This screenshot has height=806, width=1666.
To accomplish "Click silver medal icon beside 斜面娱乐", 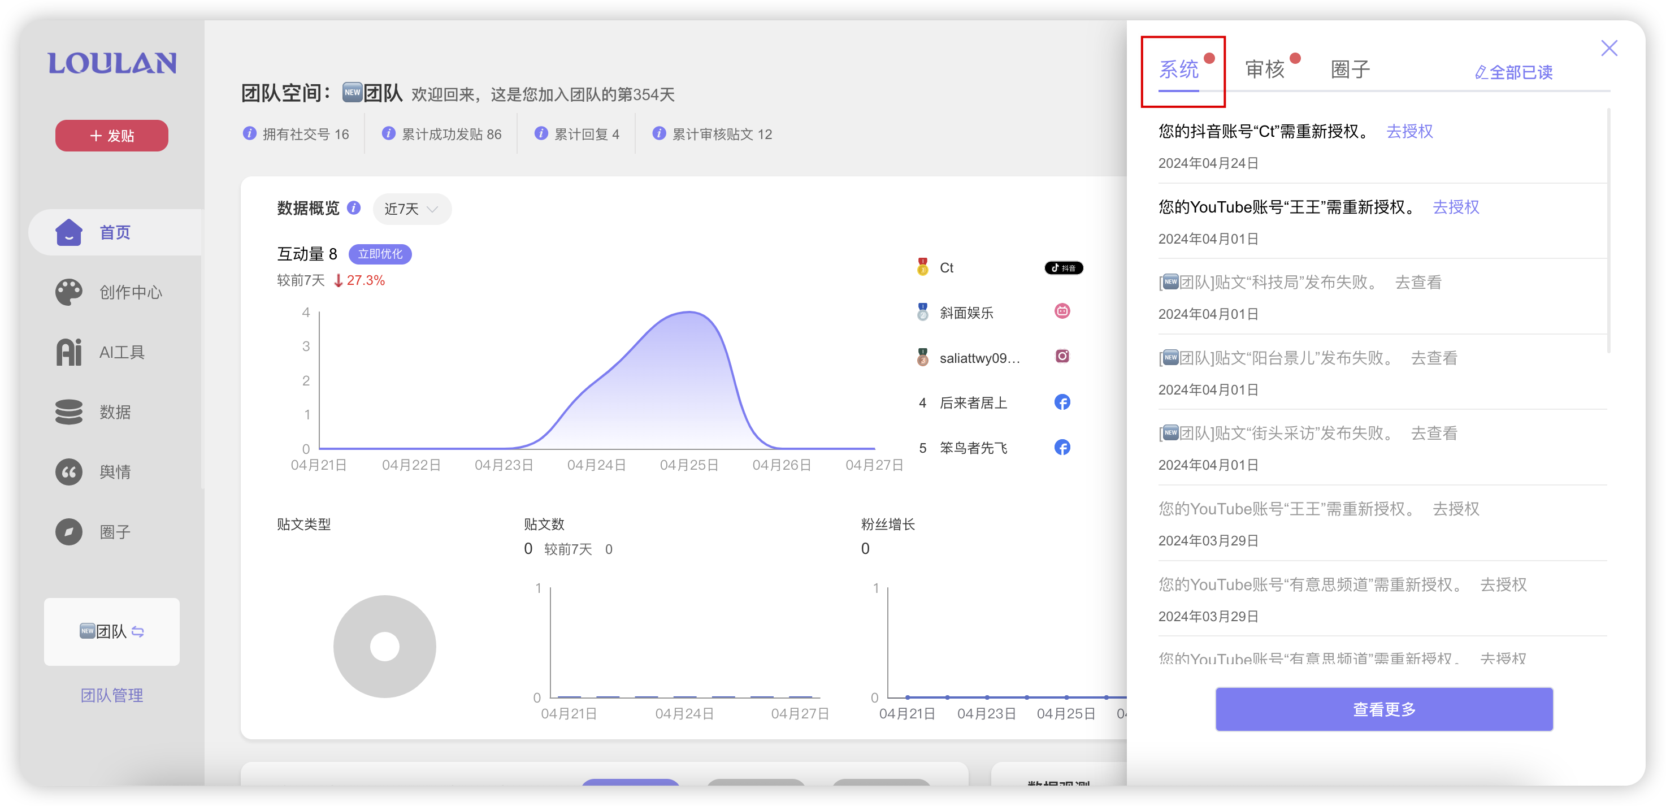I will (x=923, y=312).
